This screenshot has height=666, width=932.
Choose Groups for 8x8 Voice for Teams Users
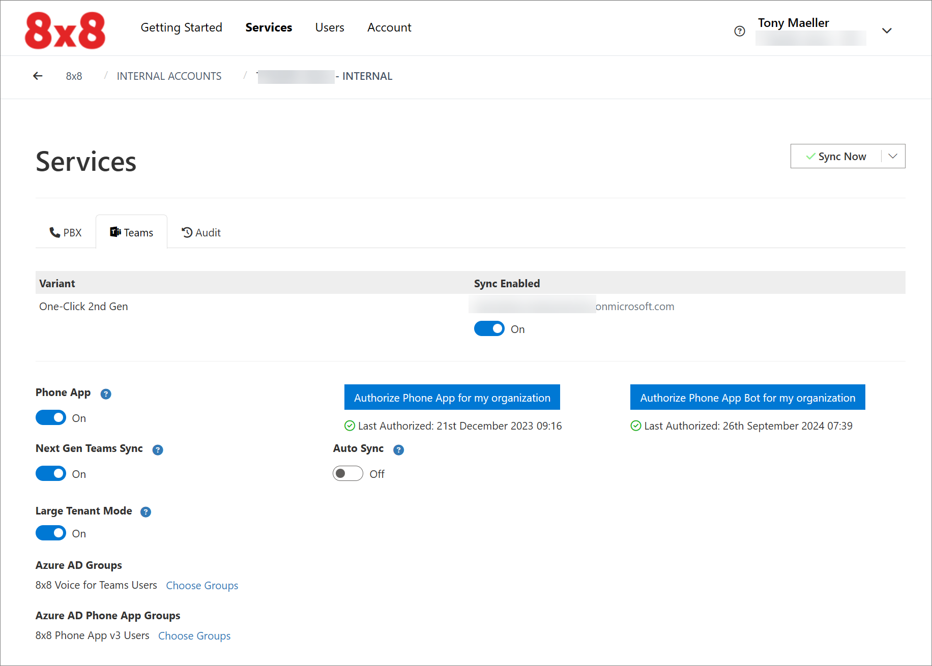click(x=202, y=586)
